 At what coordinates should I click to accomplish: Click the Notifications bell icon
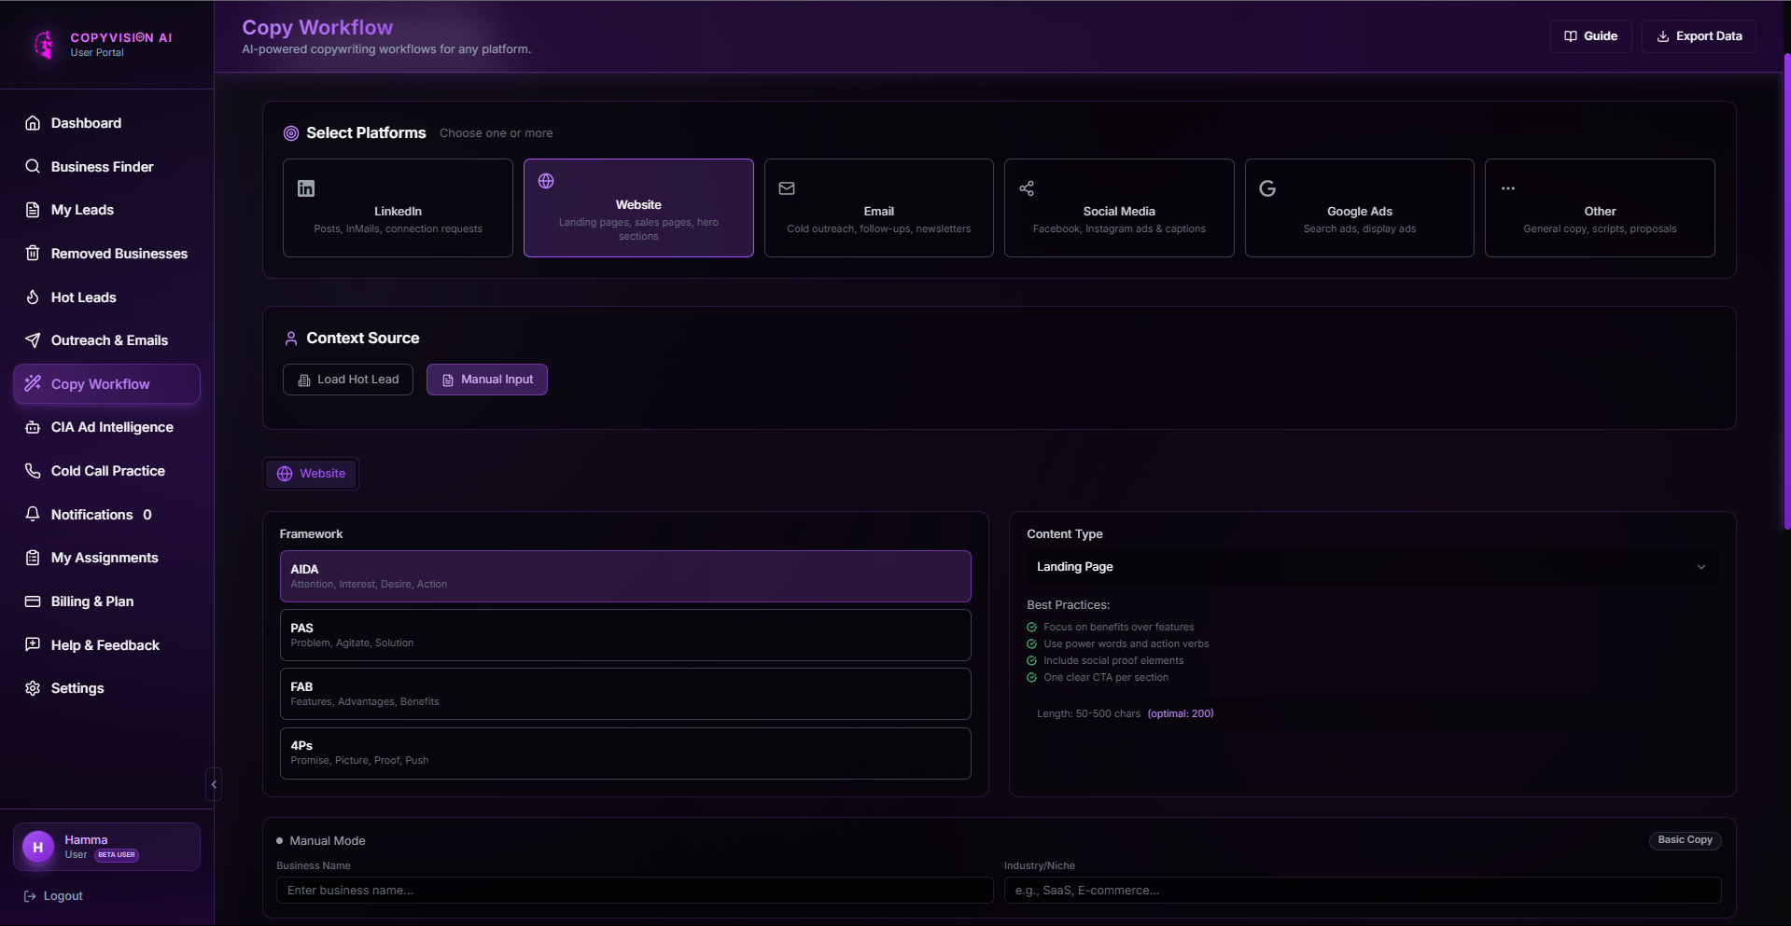pos(32,514)
